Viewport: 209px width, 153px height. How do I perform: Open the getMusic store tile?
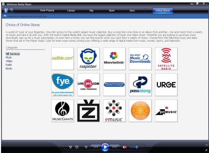(x=166, y=111)
